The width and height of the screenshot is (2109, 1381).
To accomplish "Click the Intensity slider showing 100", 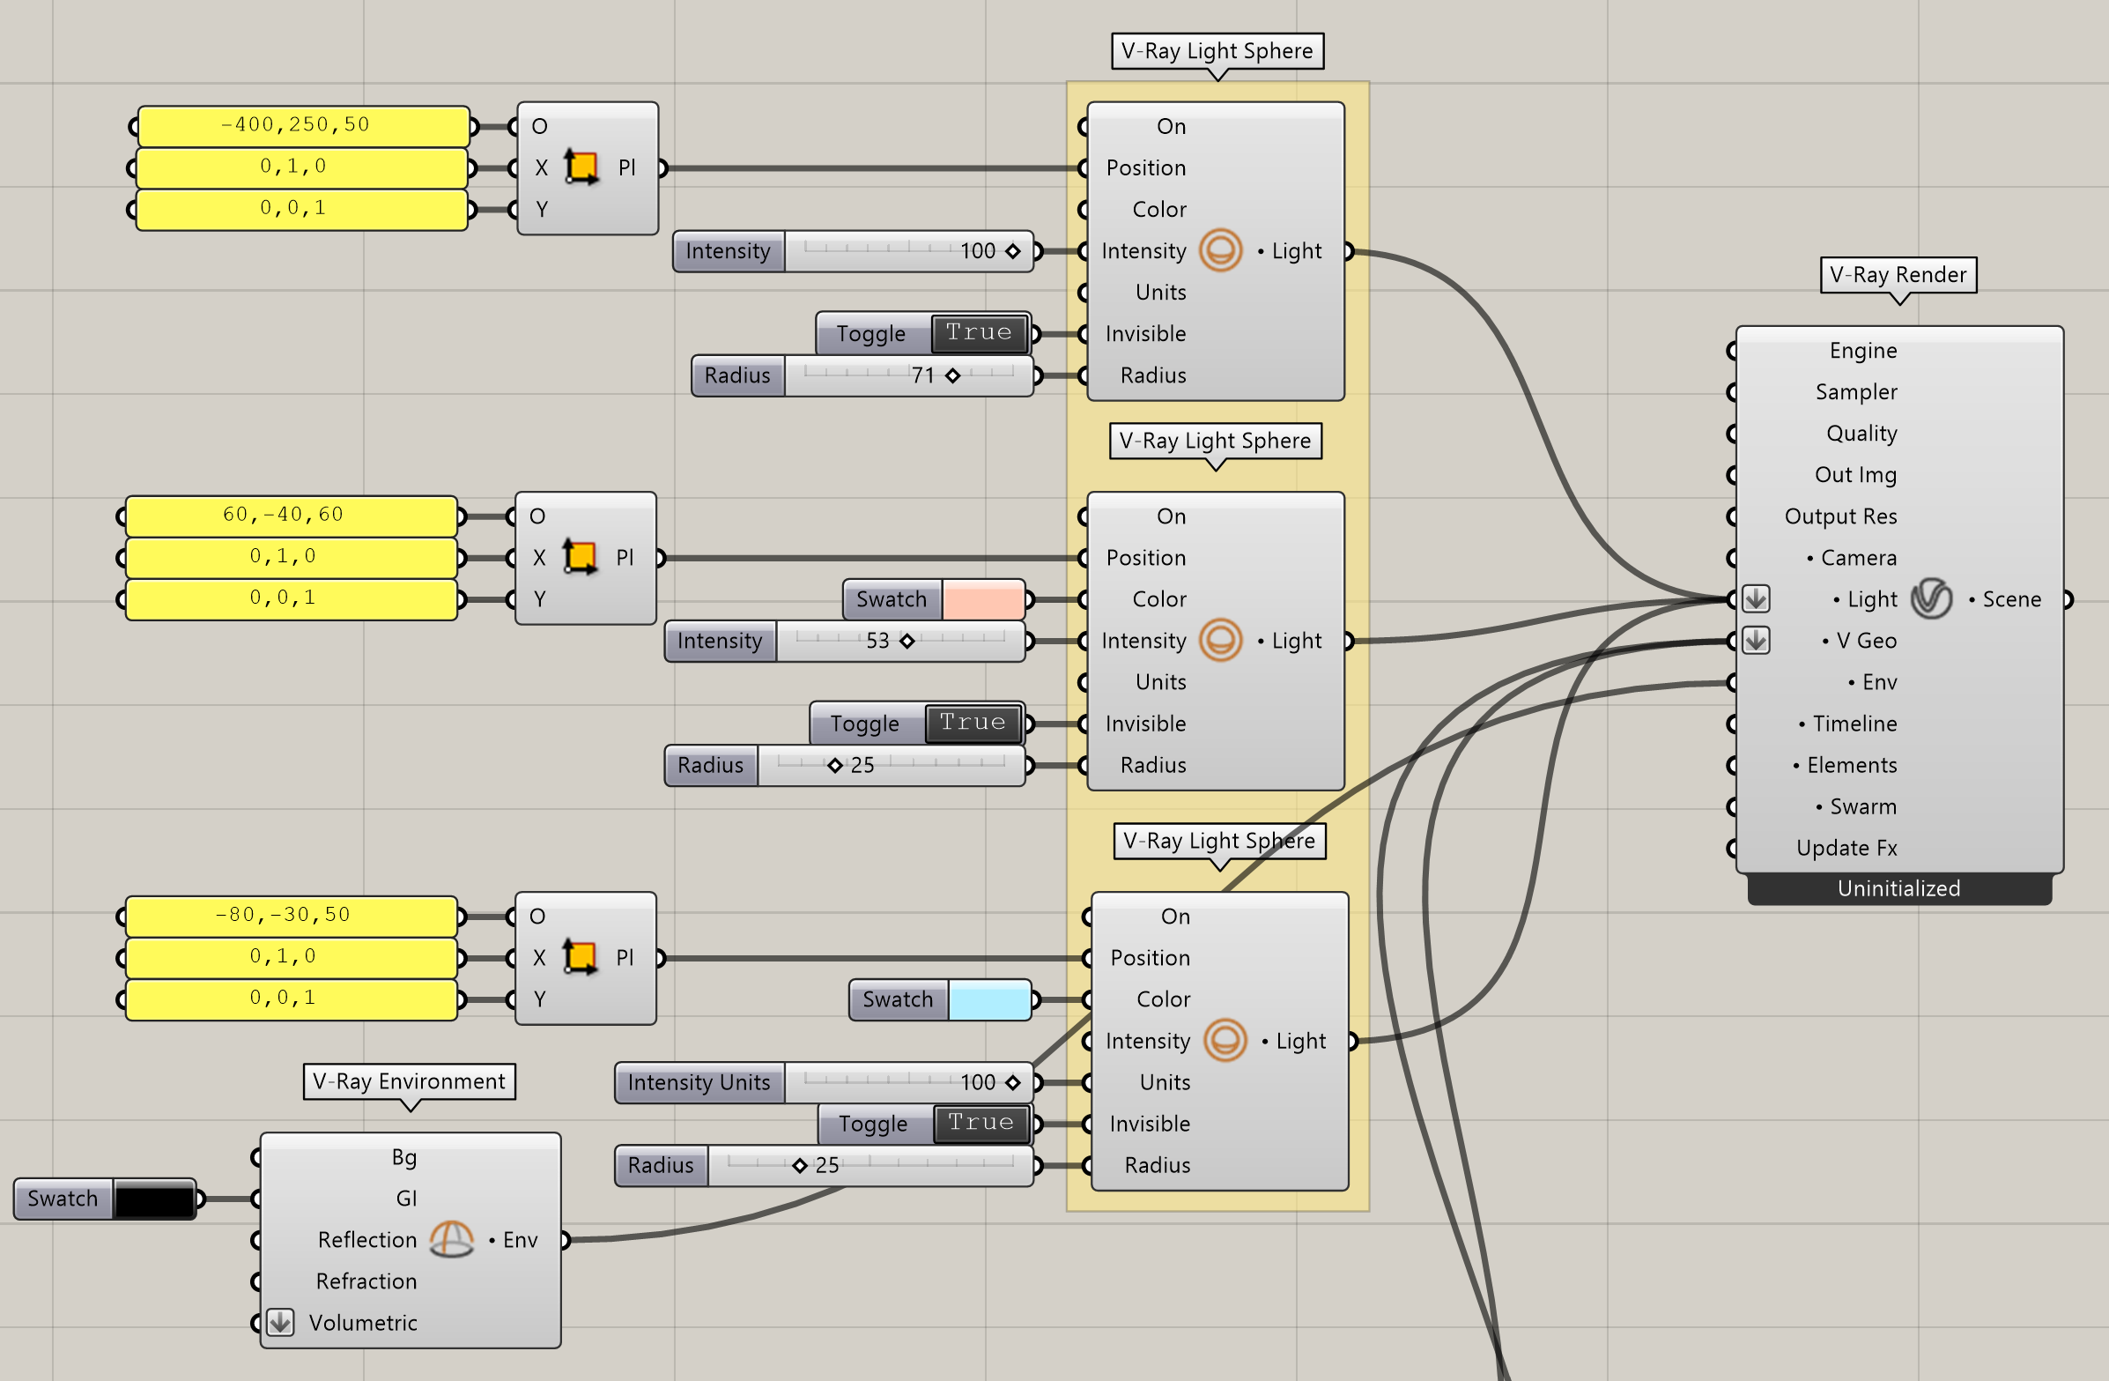I will (853, 251).
